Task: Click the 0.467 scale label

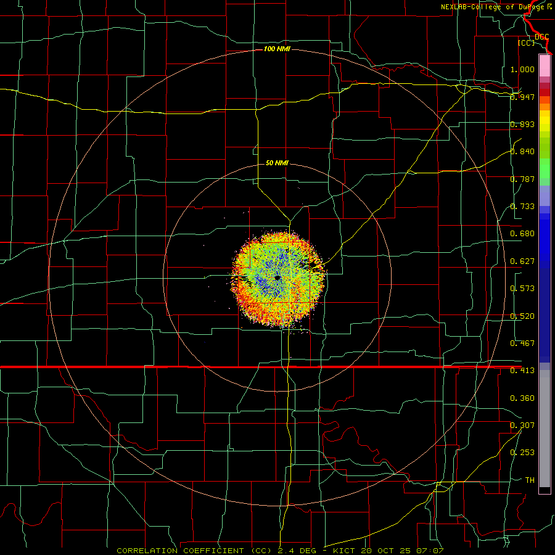Action: [522, 343]
